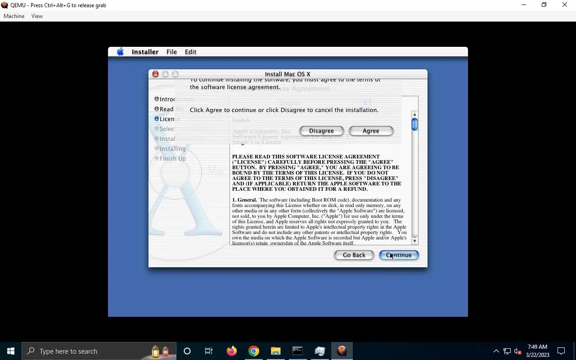Click the Disagree button
Viewport: 576px width, 360px height.
321,130
